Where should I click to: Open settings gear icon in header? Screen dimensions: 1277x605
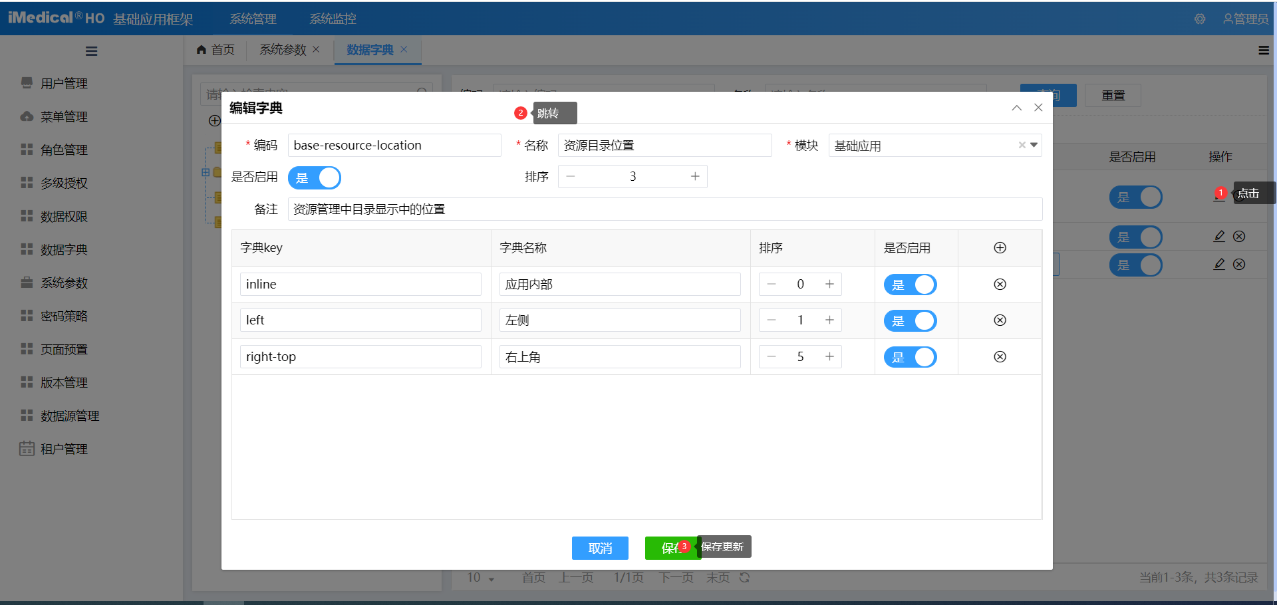[x=1200, y=19]
